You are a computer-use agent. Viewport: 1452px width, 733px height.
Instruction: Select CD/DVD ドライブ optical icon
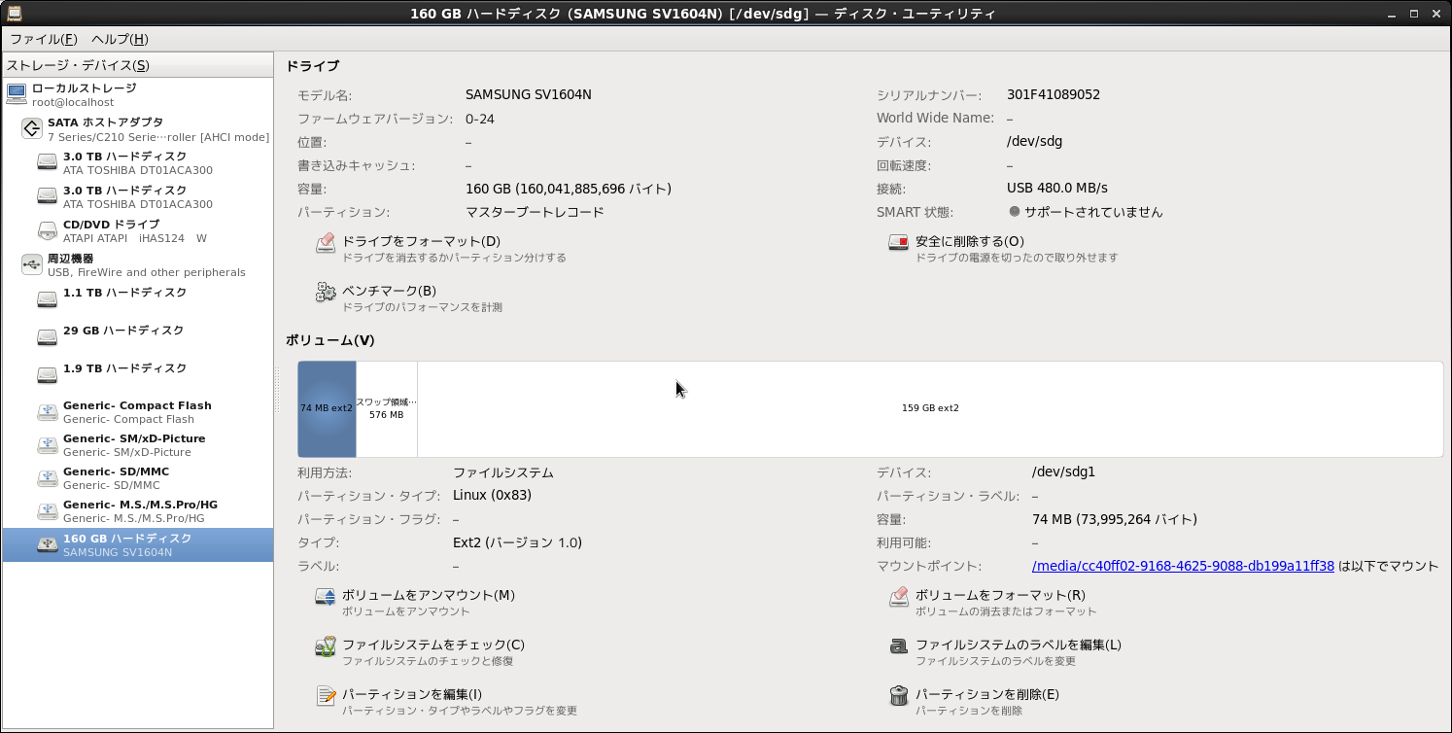tap(48, 230)
